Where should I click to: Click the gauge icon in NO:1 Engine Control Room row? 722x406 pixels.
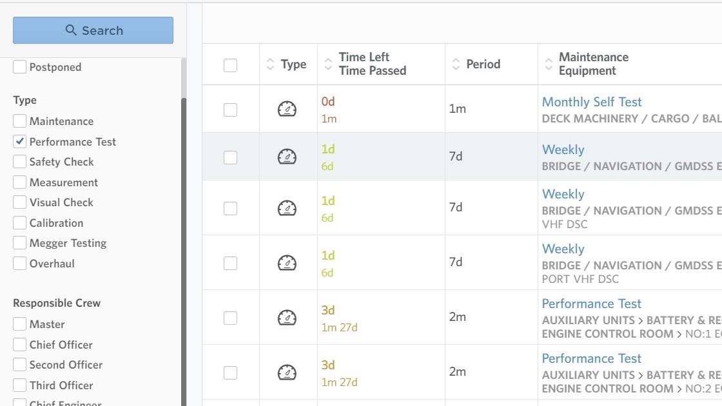pos(287,318)
